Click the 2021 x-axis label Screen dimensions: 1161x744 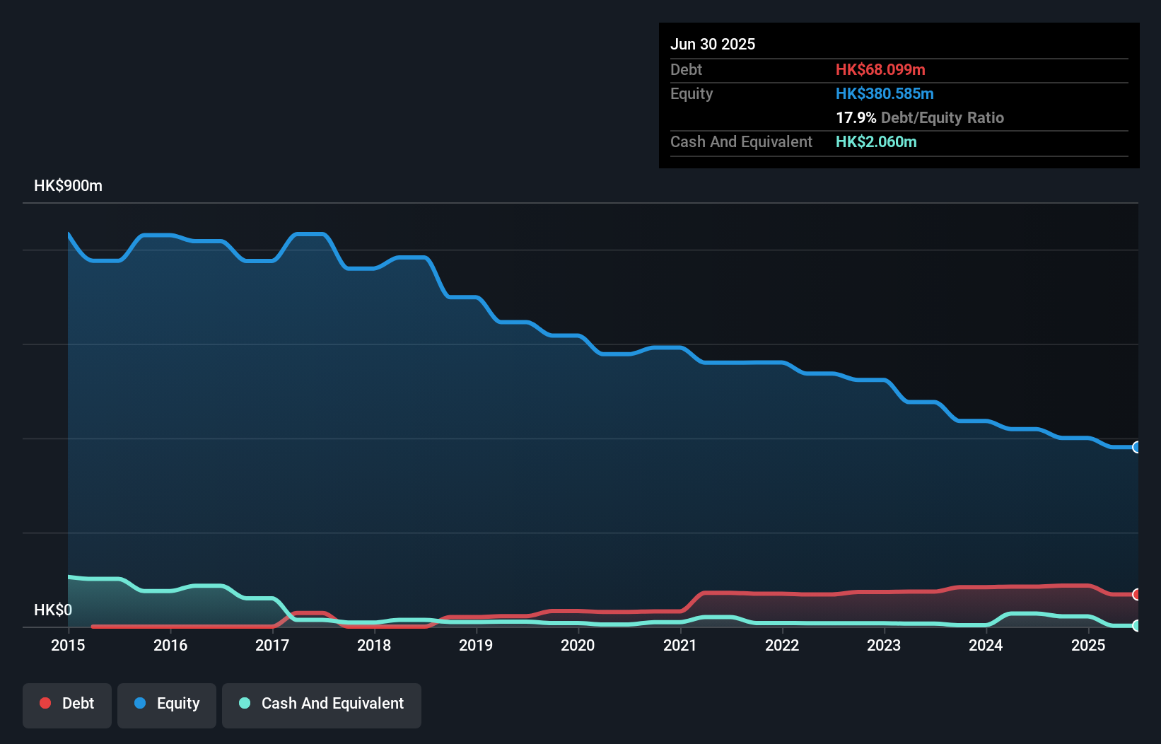pos(680,645)
